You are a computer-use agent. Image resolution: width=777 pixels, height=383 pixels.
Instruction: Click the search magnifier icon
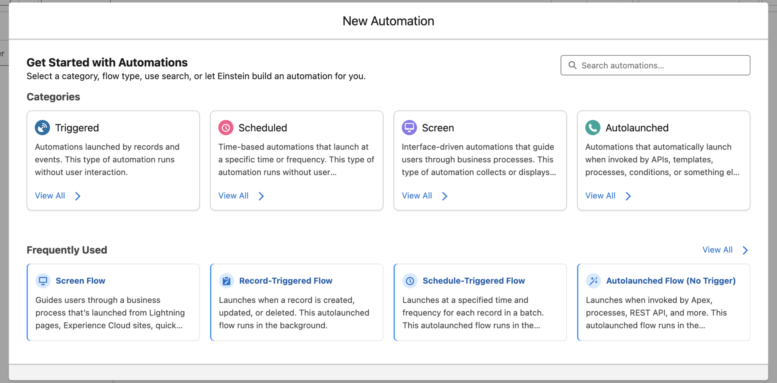(x=572, y=65)
